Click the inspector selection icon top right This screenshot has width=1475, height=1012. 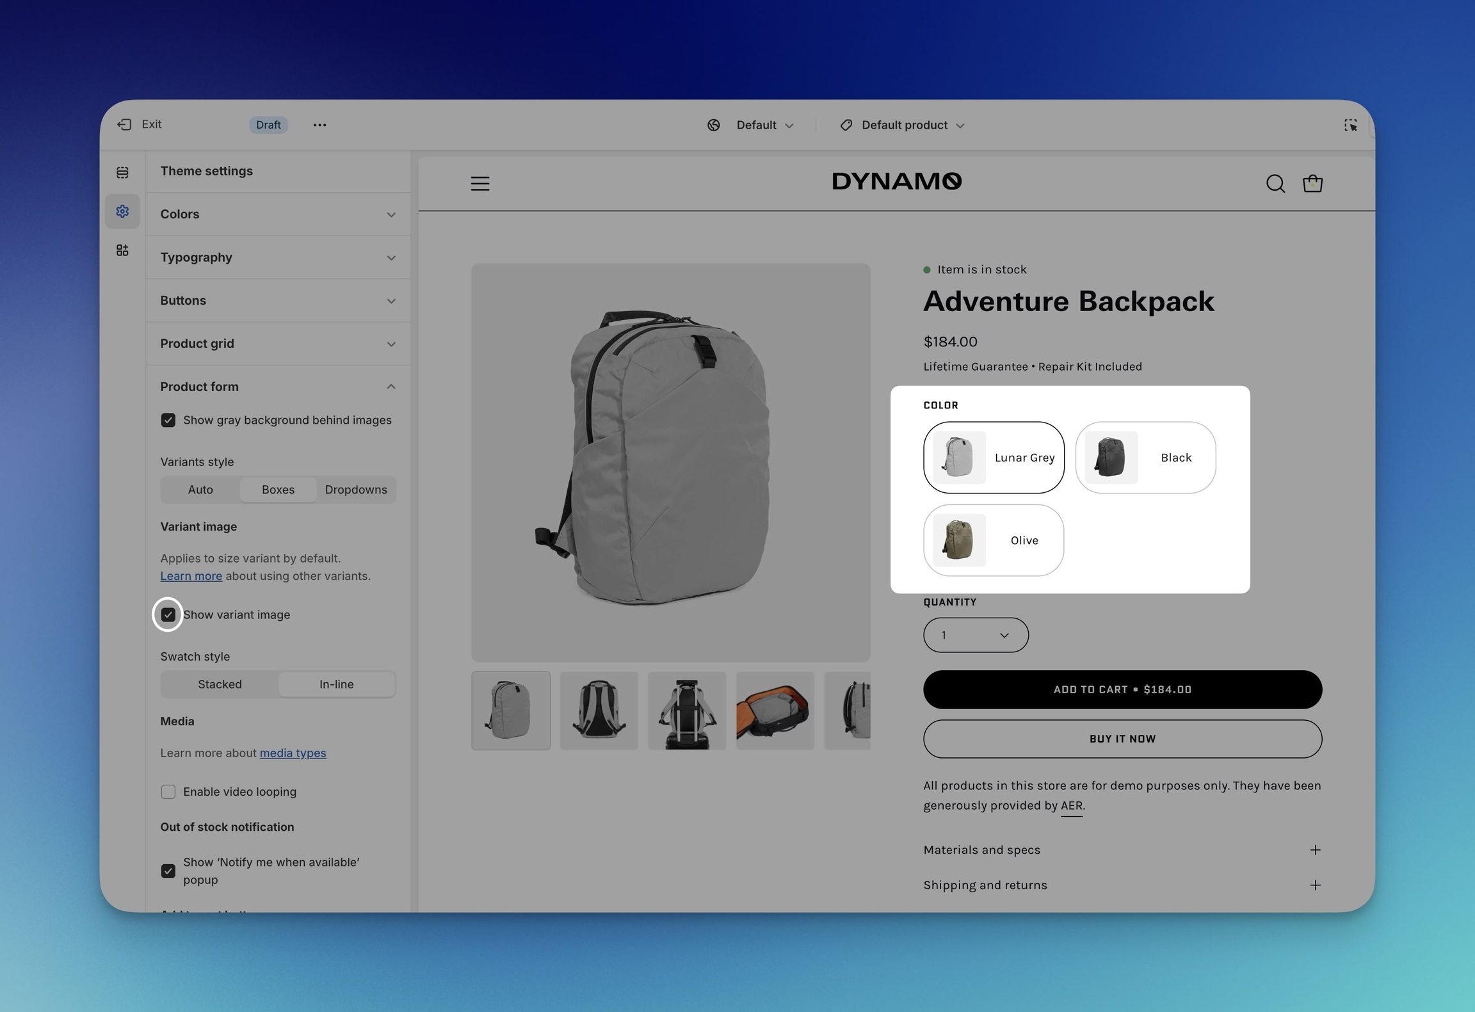click(1350, 125)
